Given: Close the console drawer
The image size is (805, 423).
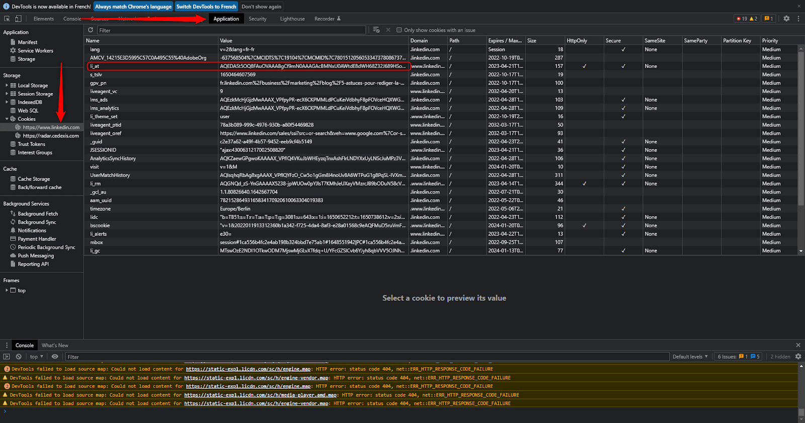Looking at the screenshot, I should click(x=798, y=345).
